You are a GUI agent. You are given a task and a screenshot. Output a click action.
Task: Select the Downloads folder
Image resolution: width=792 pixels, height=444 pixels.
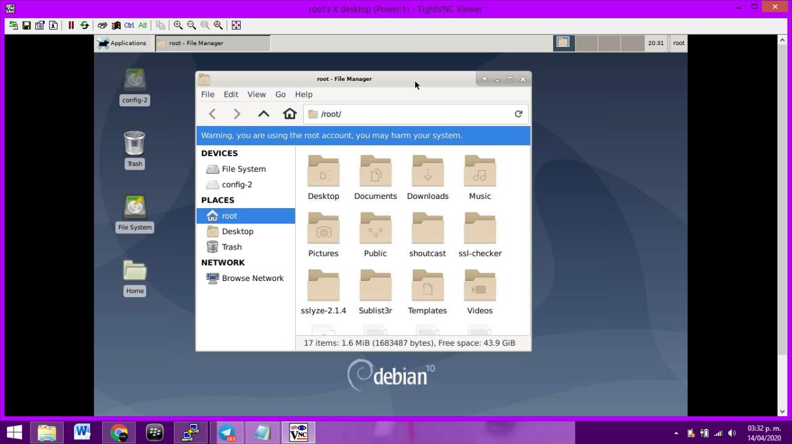[x=428, y=177]
